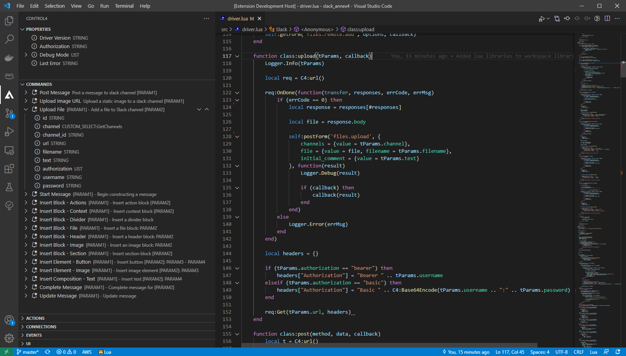Open the Accounts icon in activity bar
This screenshot has width=626, height=356.
coord(9,320)
